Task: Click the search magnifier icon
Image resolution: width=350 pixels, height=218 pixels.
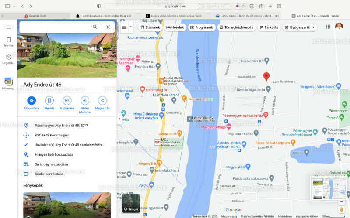Action: [x=95, y=27]
